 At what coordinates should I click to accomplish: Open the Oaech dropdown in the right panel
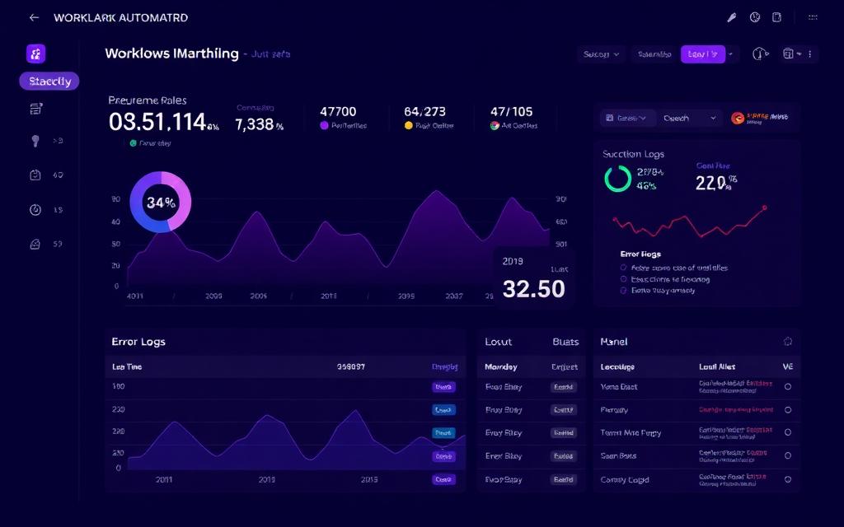coord(689,118)
